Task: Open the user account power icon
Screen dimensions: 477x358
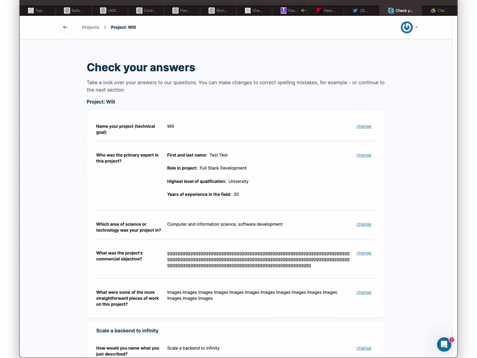Action: (x=406, y=27)
